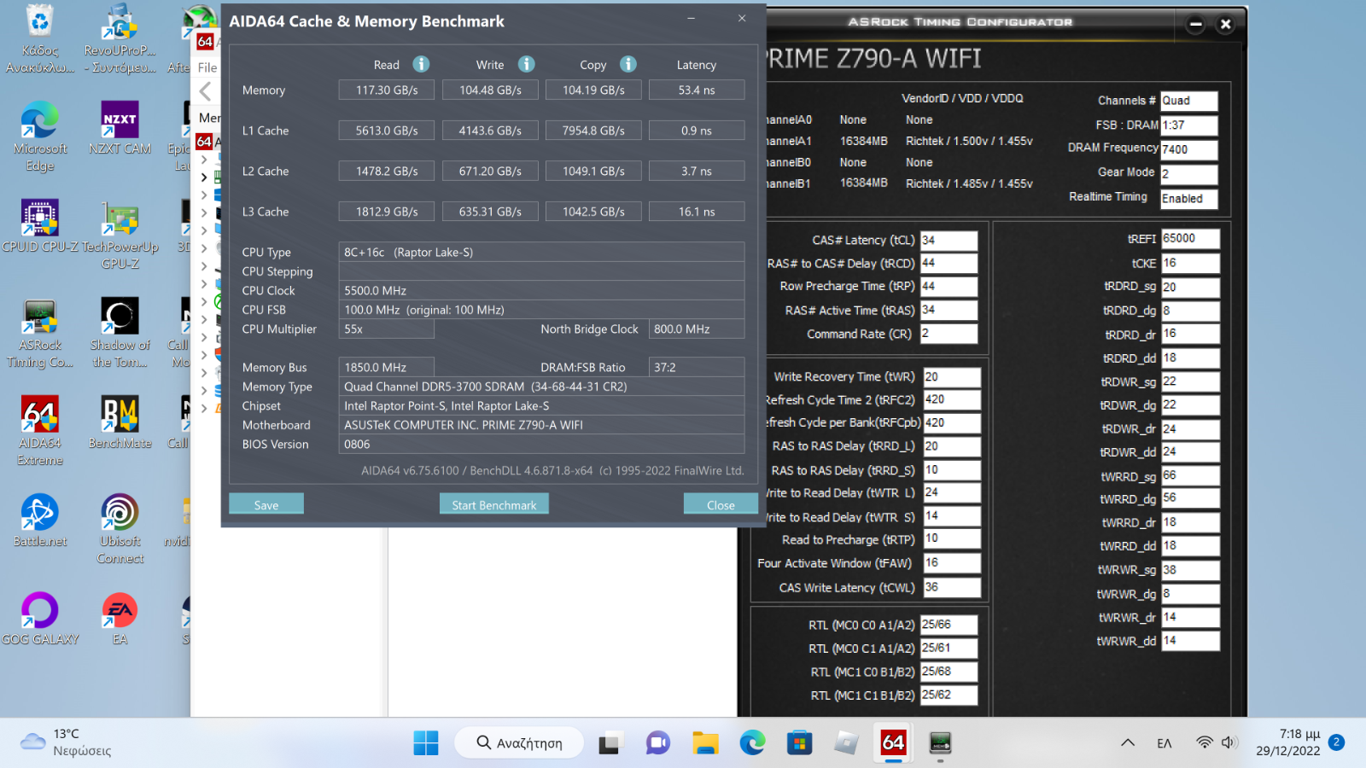1366x768 pixels.
Task: Click the DRAM Frequency field showing 7400
Action: [1189, 149]
